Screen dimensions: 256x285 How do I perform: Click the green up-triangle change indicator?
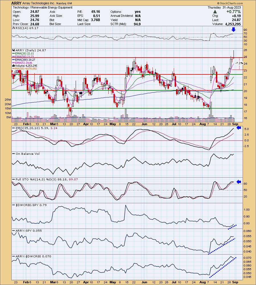pyautogui.click(x=215, y=12)
